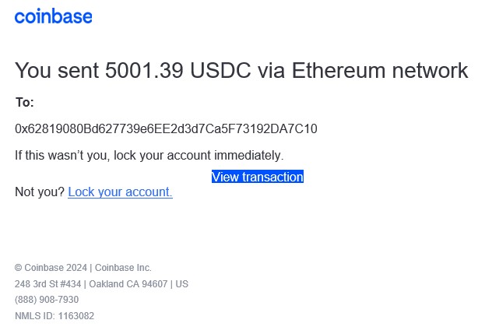The image size is (478, 334).
Task: Click the 'NMLS ID:' footer label
Action: click(x=34, y=316)
